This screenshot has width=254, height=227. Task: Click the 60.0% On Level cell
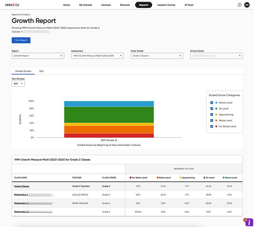tap(209, 203)
